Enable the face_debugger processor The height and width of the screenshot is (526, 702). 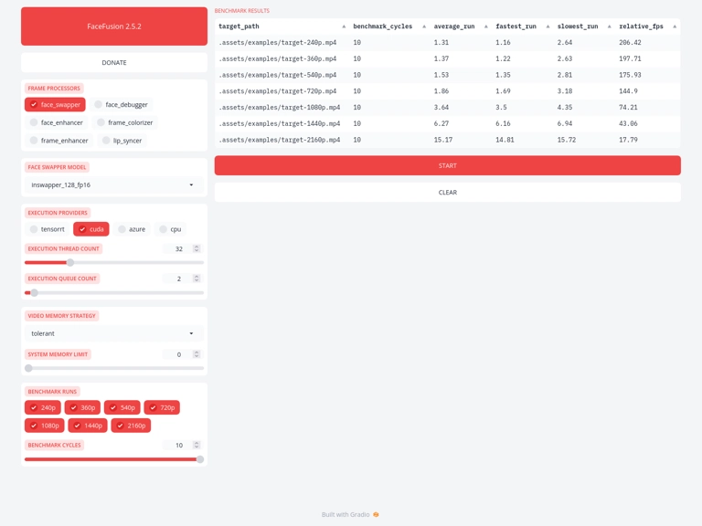[121, 105]
